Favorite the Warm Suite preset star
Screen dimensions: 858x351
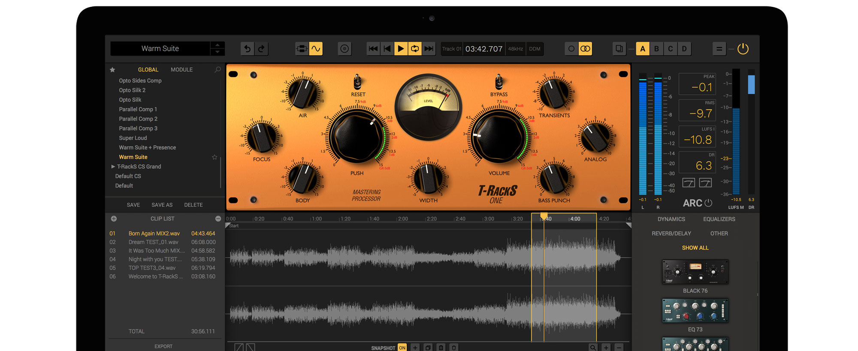[214, 157]
